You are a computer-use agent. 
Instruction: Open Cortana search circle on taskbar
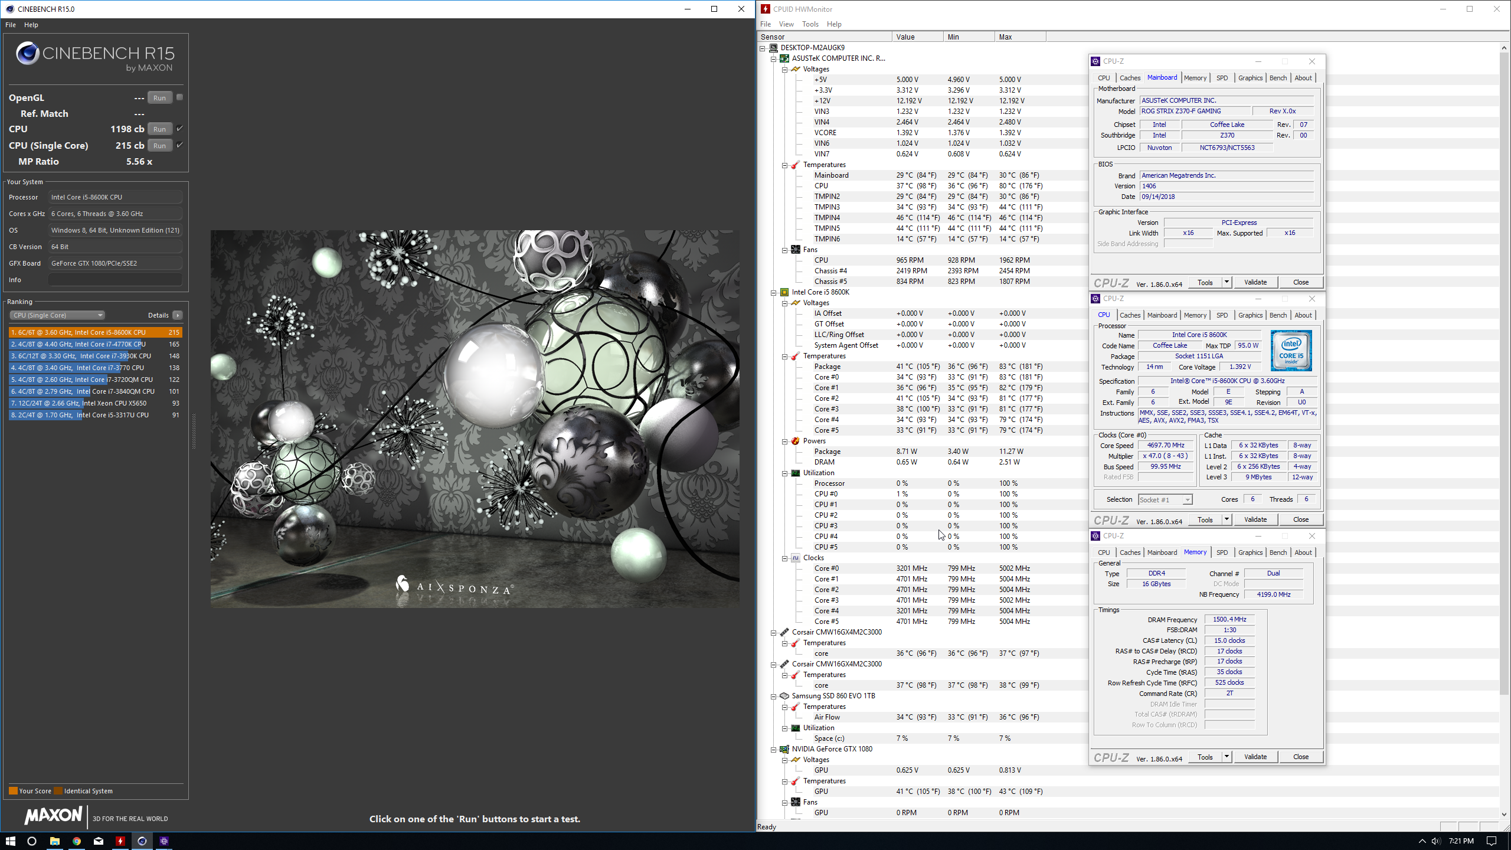tap(32, 841)
